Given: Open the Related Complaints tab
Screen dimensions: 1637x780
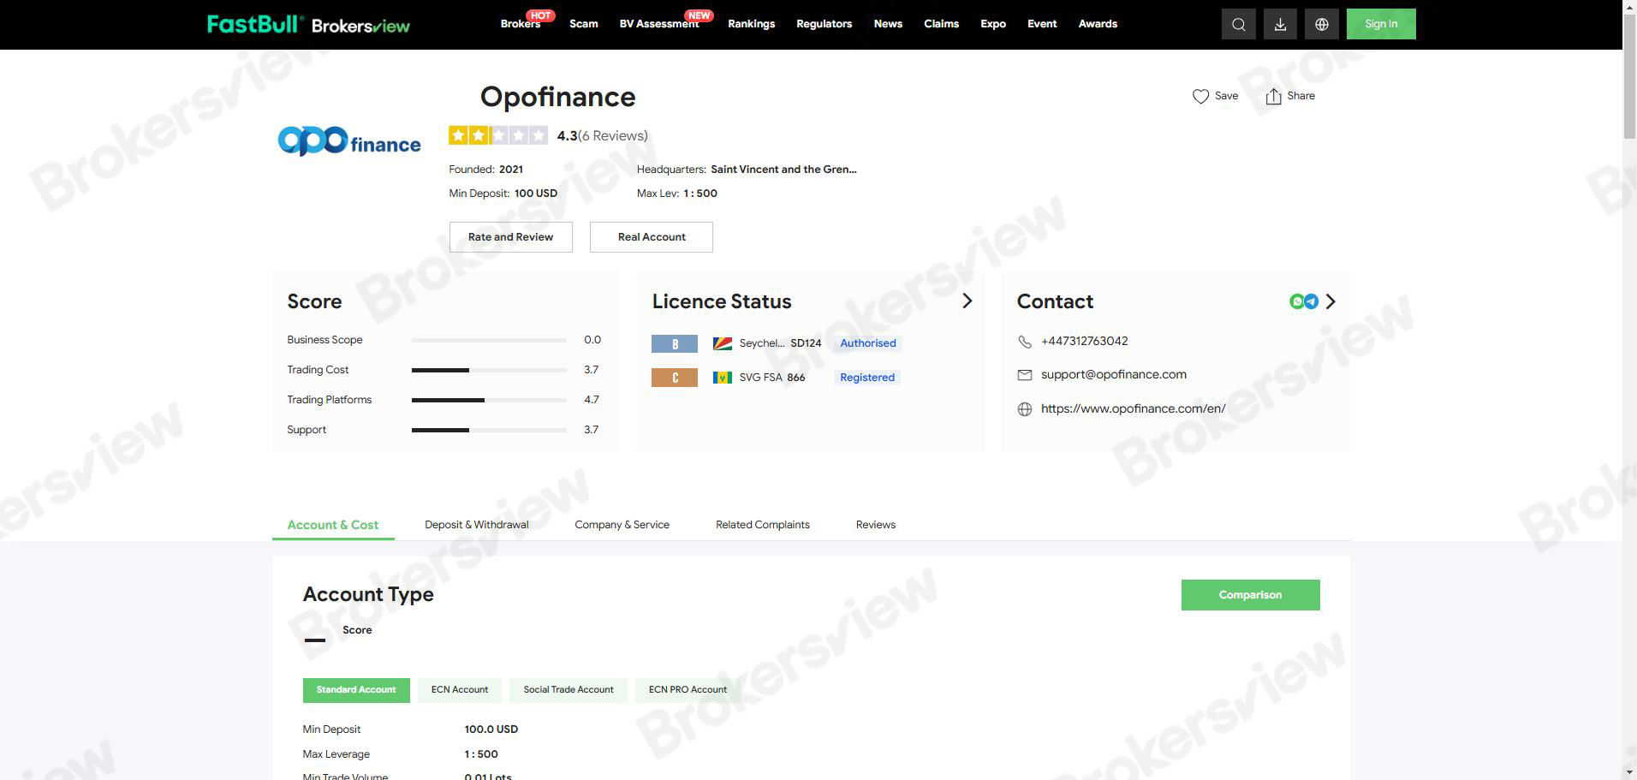Looking at the screenshot, I should coord(762,525).
